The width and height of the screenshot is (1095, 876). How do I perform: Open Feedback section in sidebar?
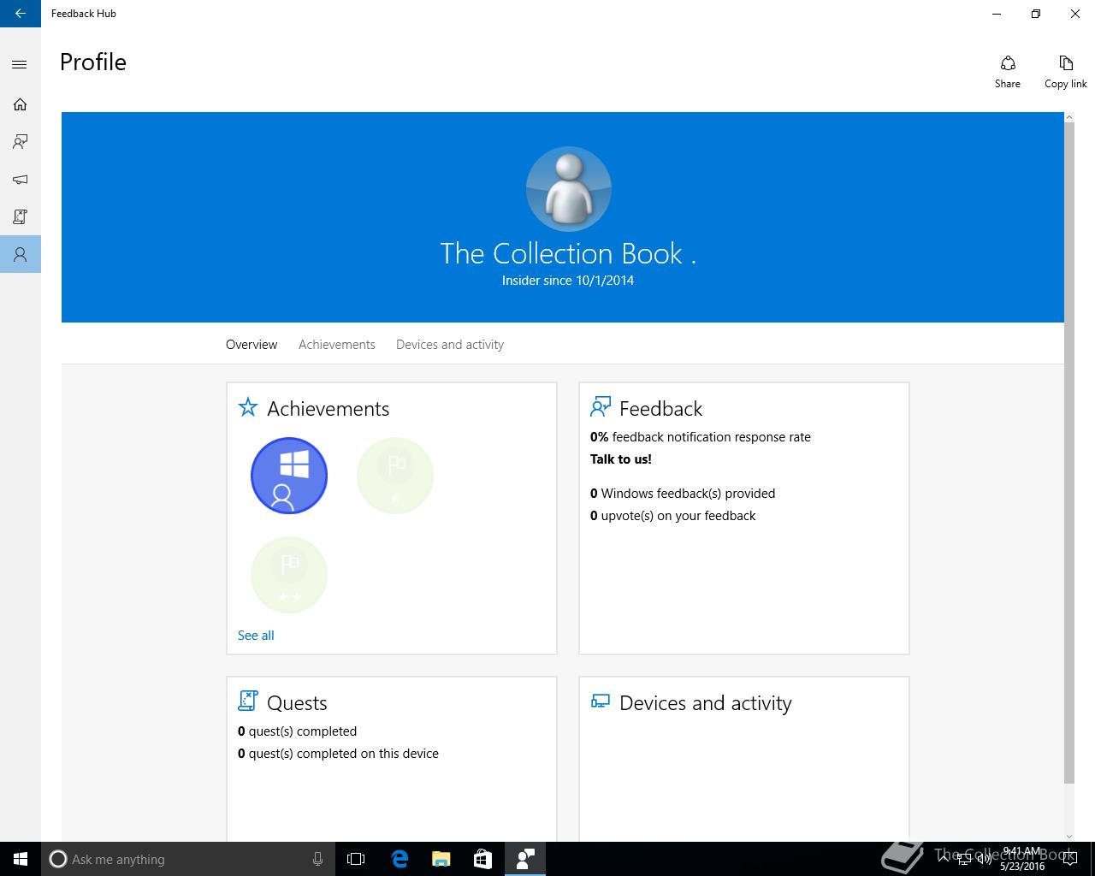click(x=21, y=142)
